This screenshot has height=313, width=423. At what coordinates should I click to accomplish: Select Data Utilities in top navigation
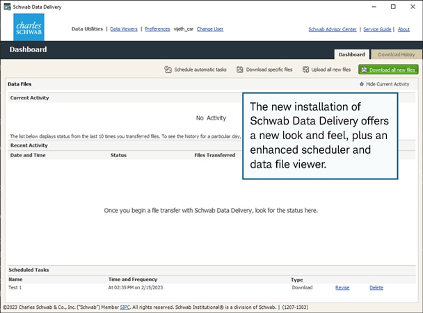(87, 29)
